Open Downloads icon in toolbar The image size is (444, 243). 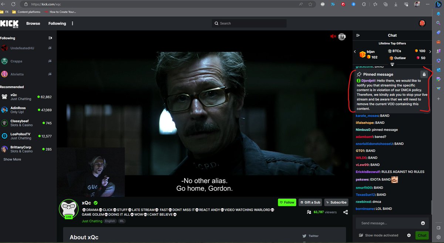tap(396, 4)
